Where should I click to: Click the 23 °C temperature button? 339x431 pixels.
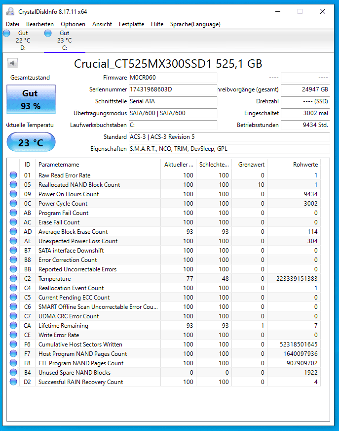click(31, 142)
